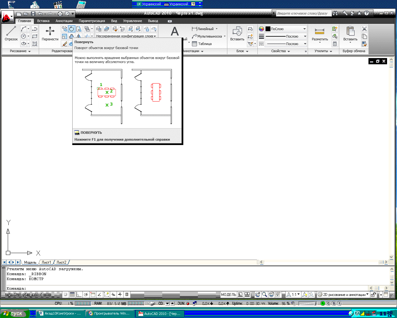Screen dimensions: 397x318
Task: Toggle МОДЕЛЬ model space button
Action: pyautogui.click(x=229, y=294)
